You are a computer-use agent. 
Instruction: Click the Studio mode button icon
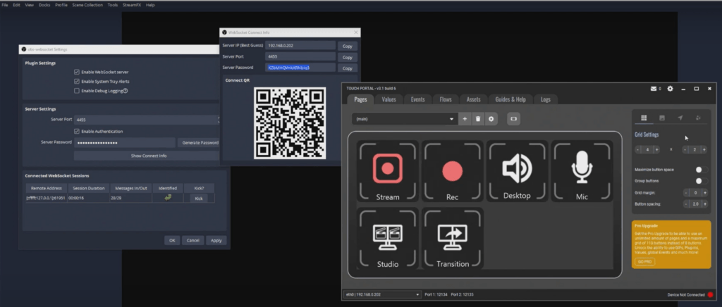pos(387,237)
